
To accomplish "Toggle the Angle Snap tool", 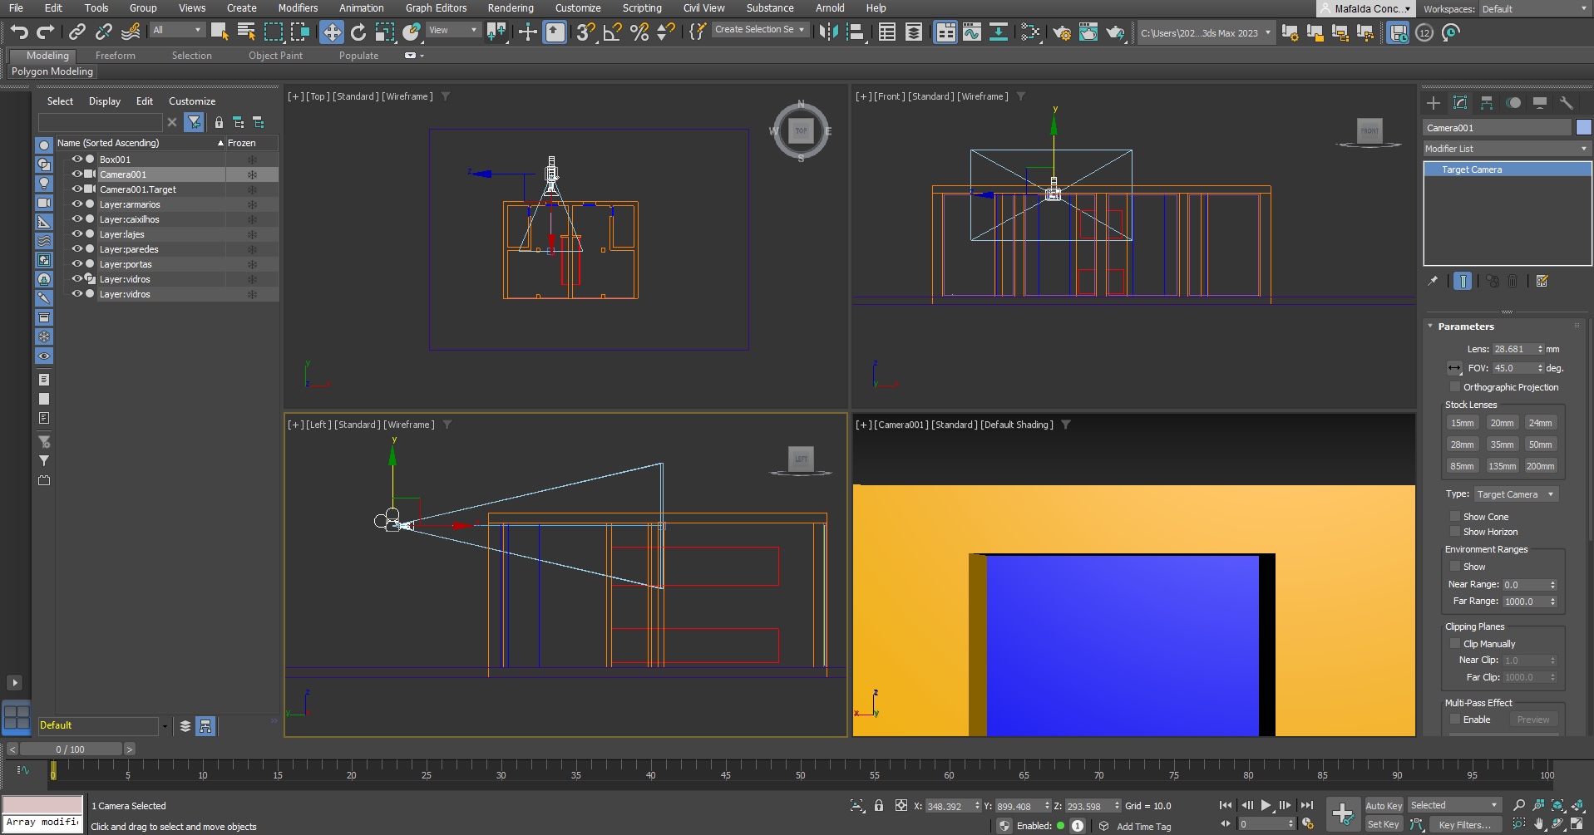I will pyautogui.click(x=612, y=32).
